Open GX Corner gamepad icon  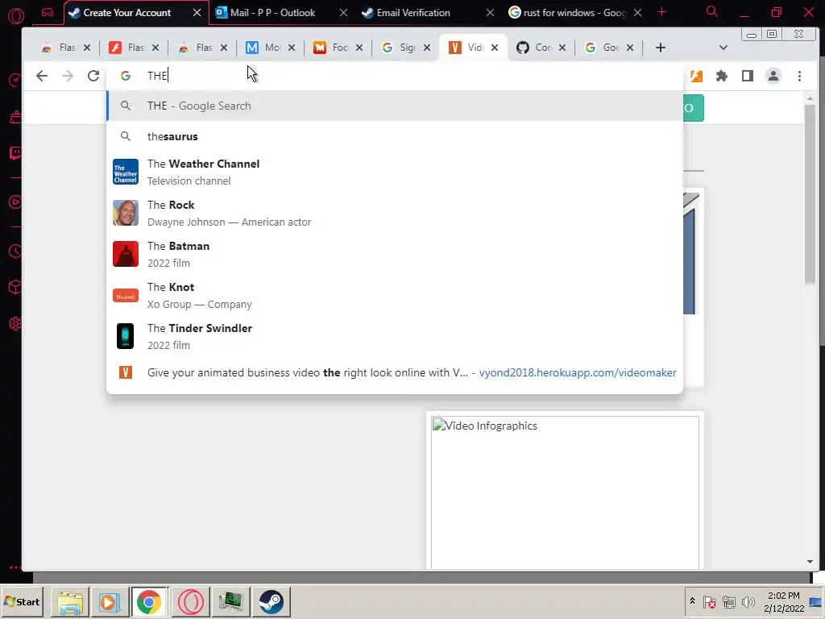48,12
